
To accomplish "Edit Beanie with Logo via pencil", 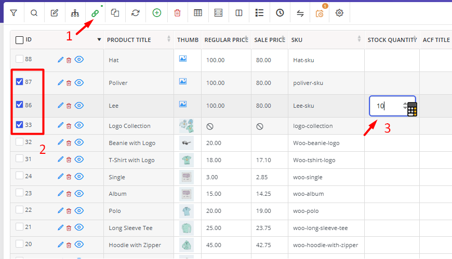I will coord(60,142).
